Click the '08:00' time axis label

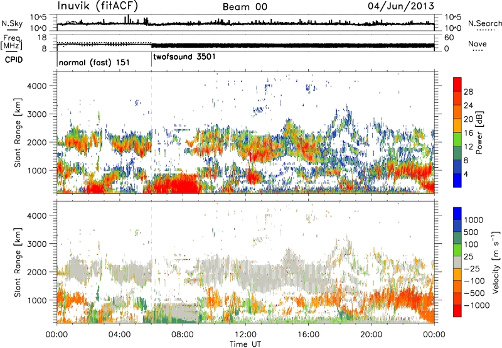[183, 334]
